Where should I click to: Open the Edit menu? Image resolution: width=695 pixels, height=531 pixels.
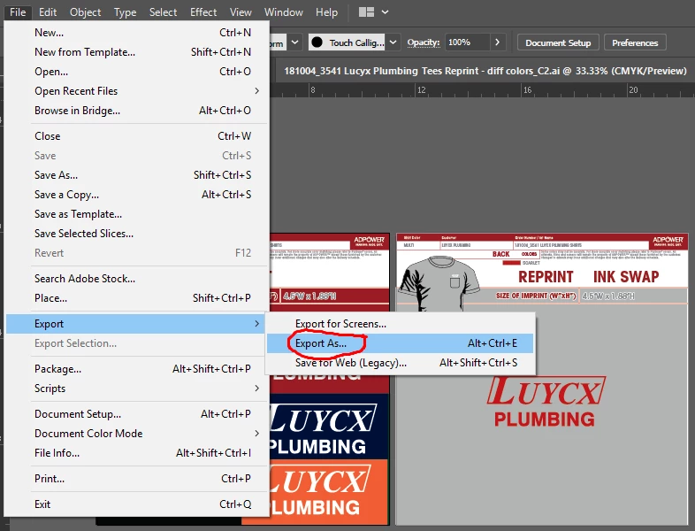[48, 12]
